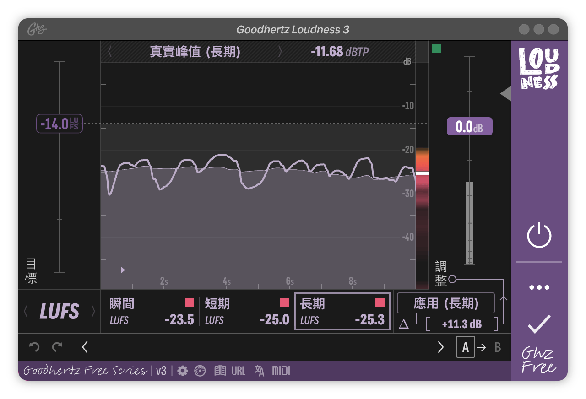Open the manual book icon
Viewport: 586px width, 399px height.
[220, 371]
